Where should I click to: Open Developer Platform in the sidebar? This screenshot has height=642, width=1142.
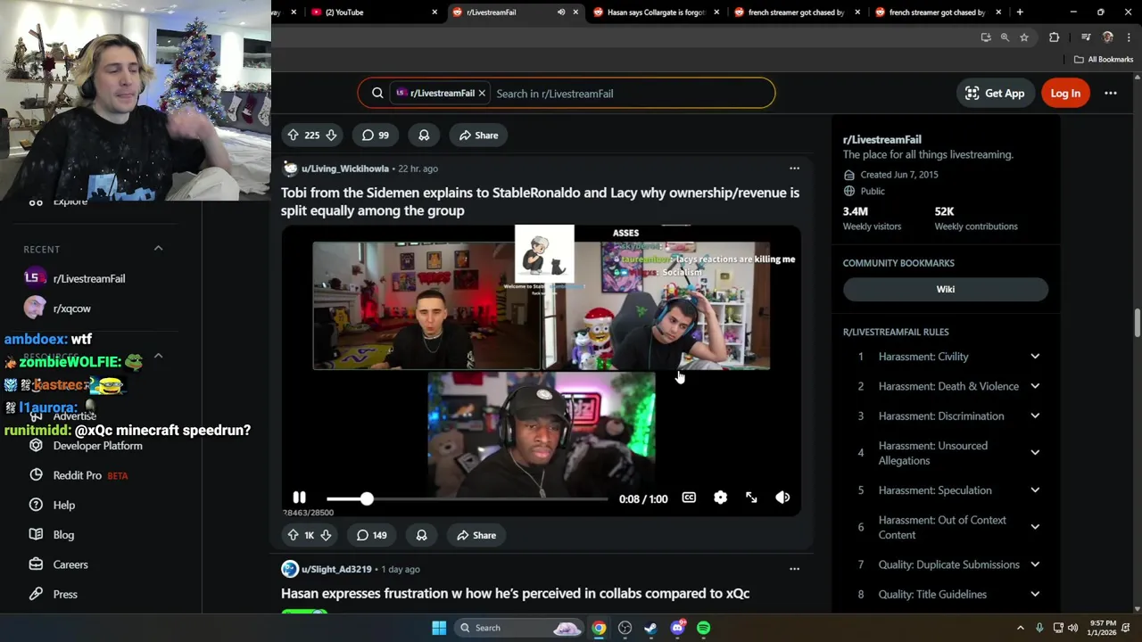(x=97, y=446)
